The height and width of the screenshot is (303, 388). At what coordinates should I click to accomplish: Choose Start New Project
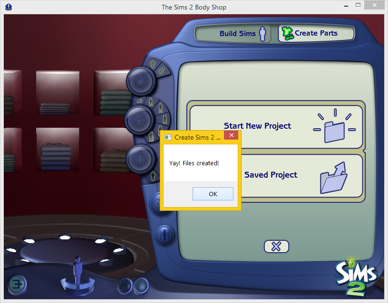276,127
